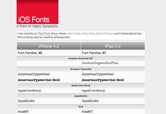Open John Foster link
This screenshot has width=166, height=114.
74,33
